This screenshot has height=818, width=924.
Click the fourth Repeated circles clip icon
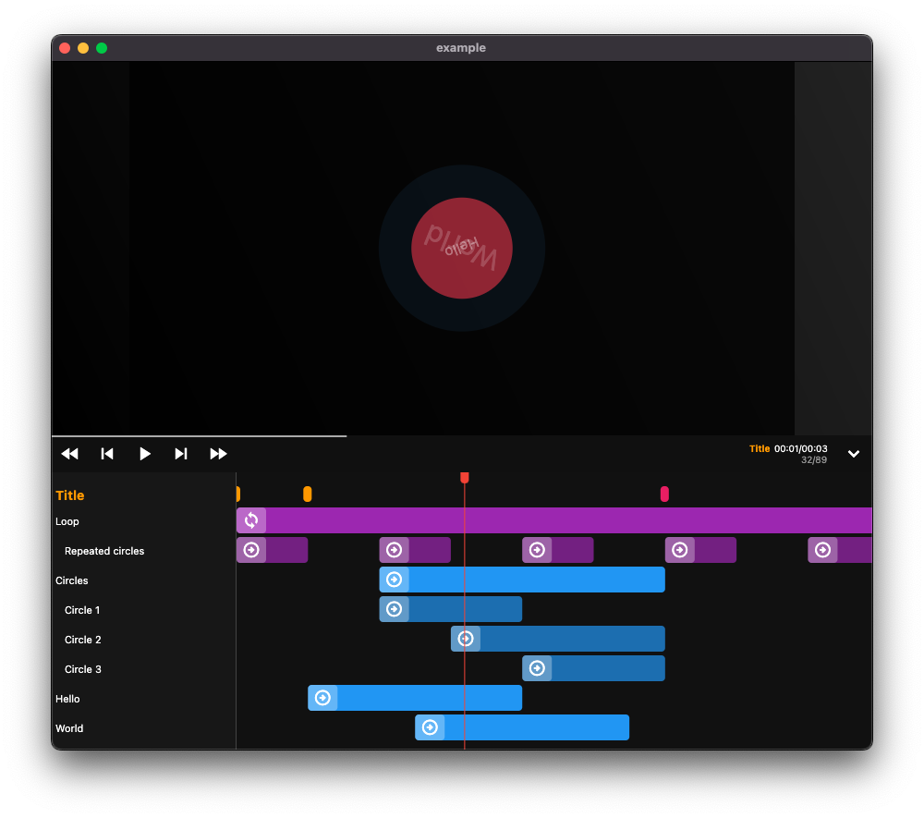tap(680, 550)
